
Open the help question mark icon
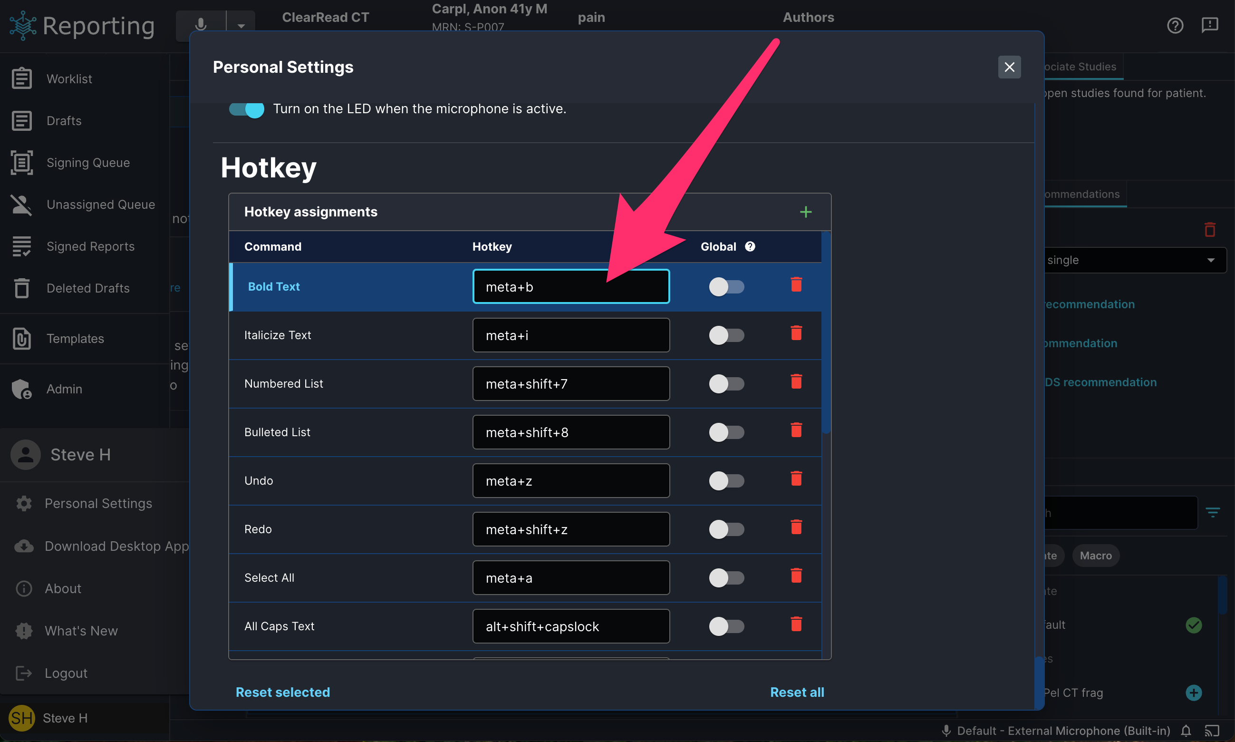(1175, 25)
